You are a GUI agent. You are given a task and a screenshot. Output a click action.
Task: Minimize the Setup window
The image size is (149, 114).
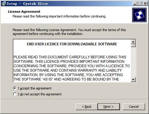(135, 4)
